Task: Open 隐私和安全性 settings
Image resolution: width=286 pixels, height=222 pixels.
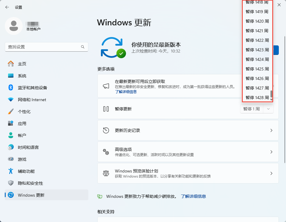Action: pos(47,183)
